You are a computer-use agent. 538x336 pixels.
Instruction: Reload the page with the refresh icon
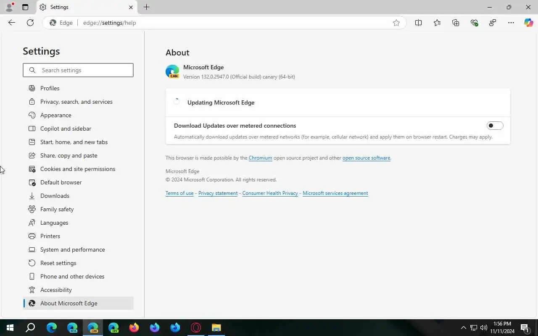[x=30, y=23]
